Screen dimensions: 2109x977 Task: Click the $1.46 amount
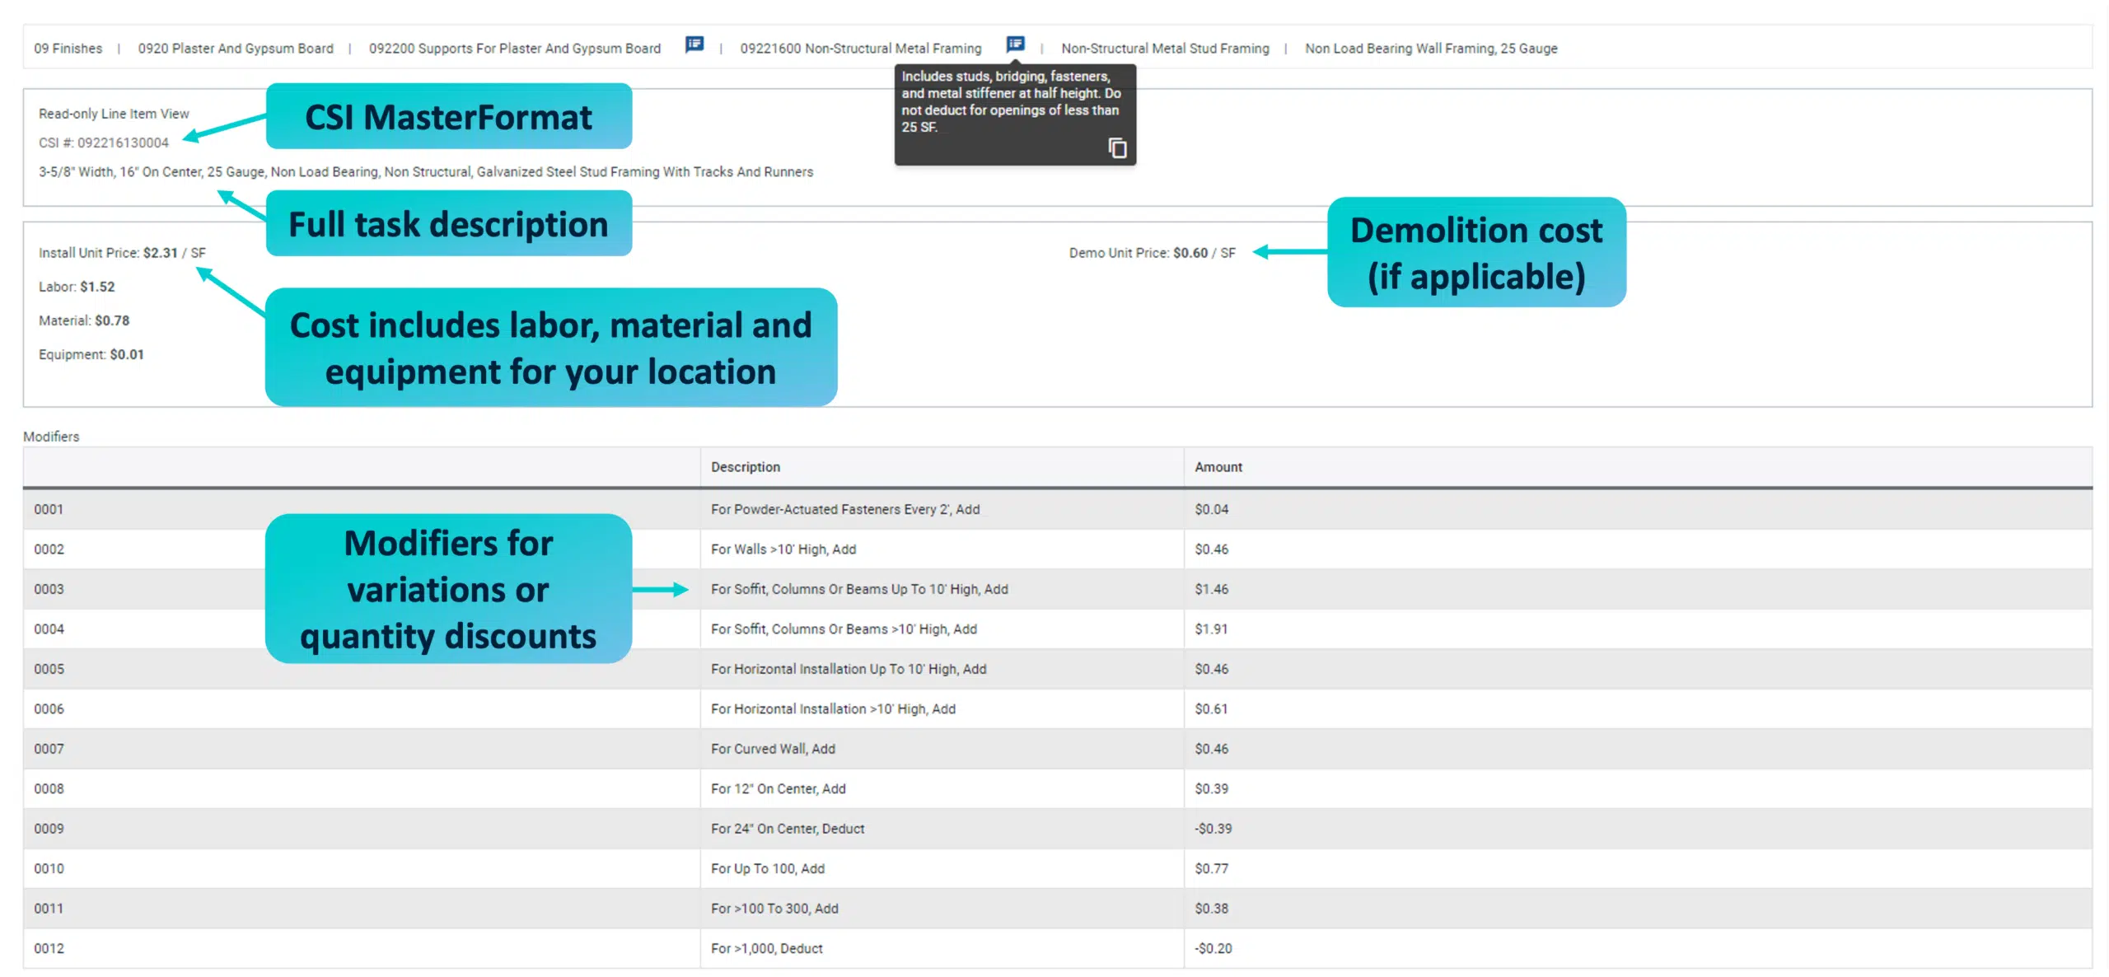click(x=1211, y=589)
